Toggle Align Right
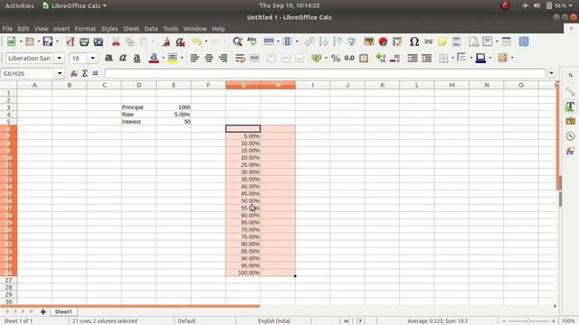The width and height of the screenshot is (579, 325). tap(223, 58)
